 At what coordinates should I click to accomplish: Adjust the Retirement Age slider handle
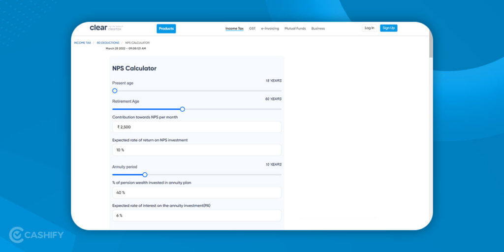tap(182, 109)
